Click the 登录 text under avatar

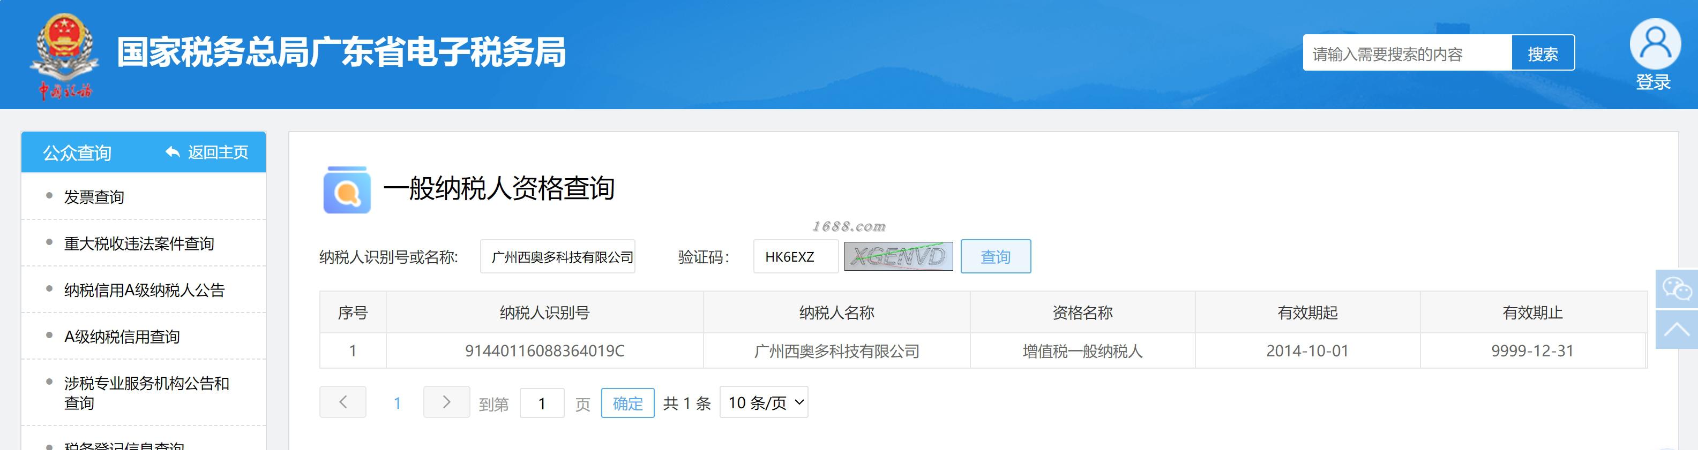click(1653, 82)
